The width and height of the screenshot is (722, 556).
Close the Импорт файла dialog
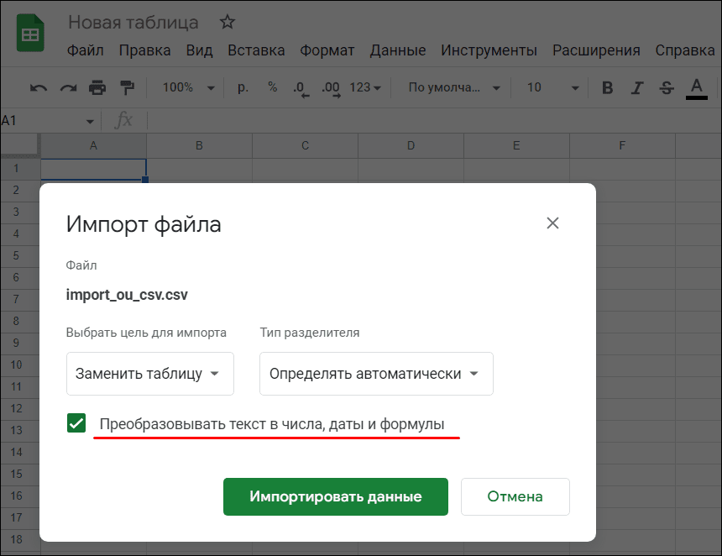click(552, 223)
